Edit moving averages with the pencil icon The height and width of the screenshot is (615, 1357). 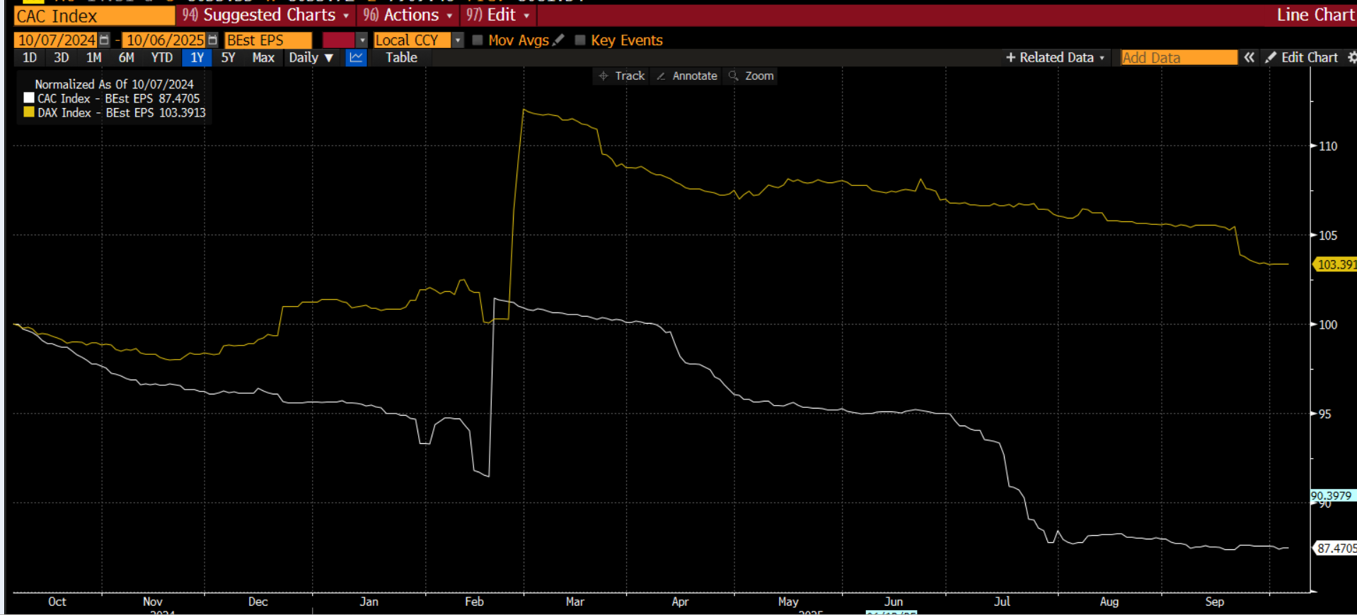[x=559, y=40]
